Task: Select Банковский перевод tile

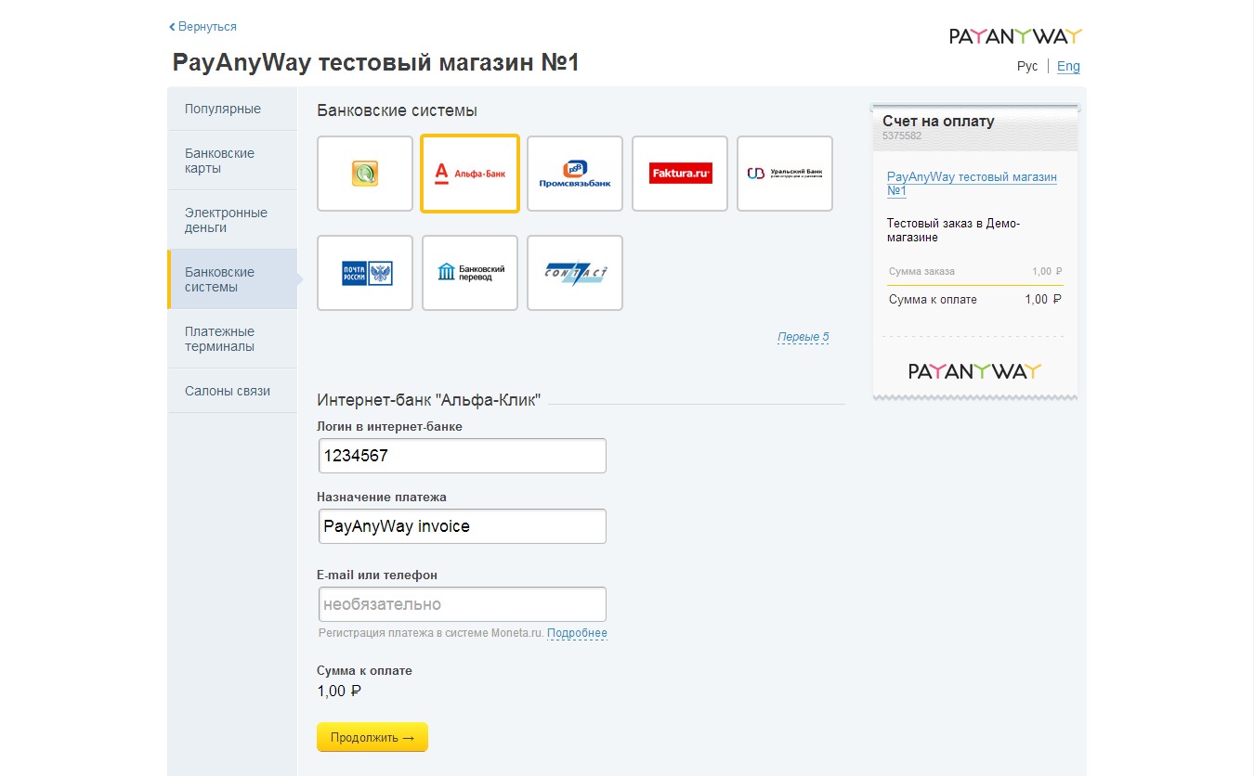Action: click(x=470, y=273)
